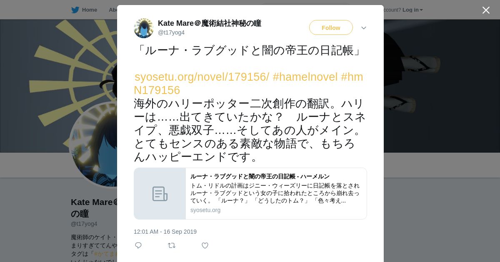Open syosetu.org/novel/179156/ link
The image size is (500, 262).
click(x=202, y=77)
